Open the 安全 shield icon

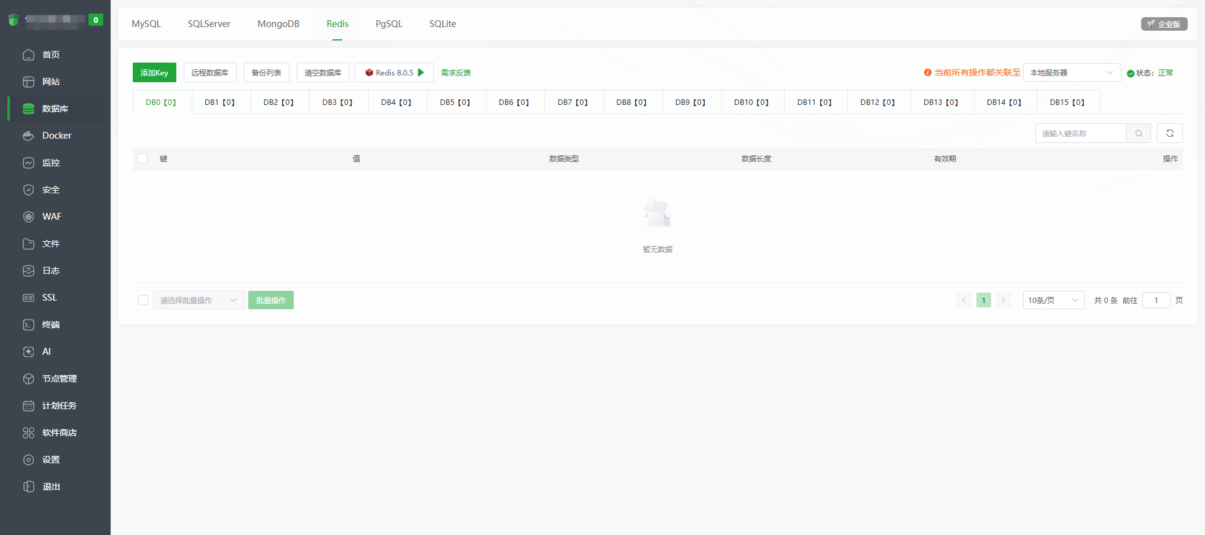coord(28,190)
